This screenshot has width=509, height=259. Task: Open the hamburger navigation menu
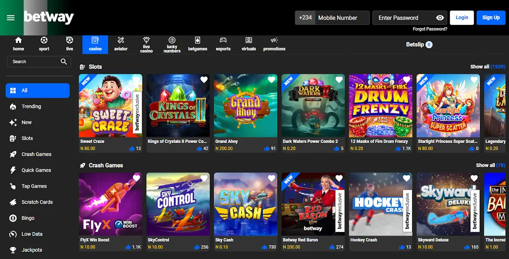pos(10,17)
